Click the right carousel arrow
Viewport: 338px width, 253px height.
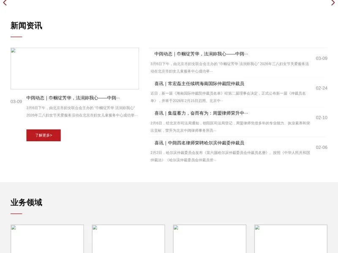click(x=334, y=3)
